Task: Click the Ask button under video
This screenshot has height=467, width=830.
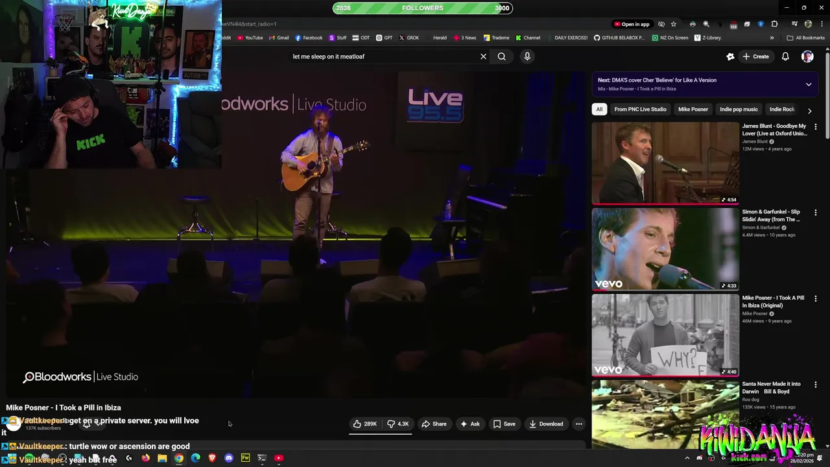Action: (469, 424)
